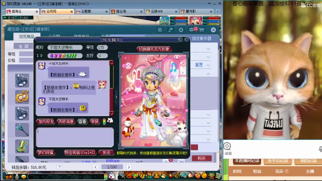Click the 重置 reset link
This screenshot has height=181, width=322.
pyautogui.click(x=199, y=65)
